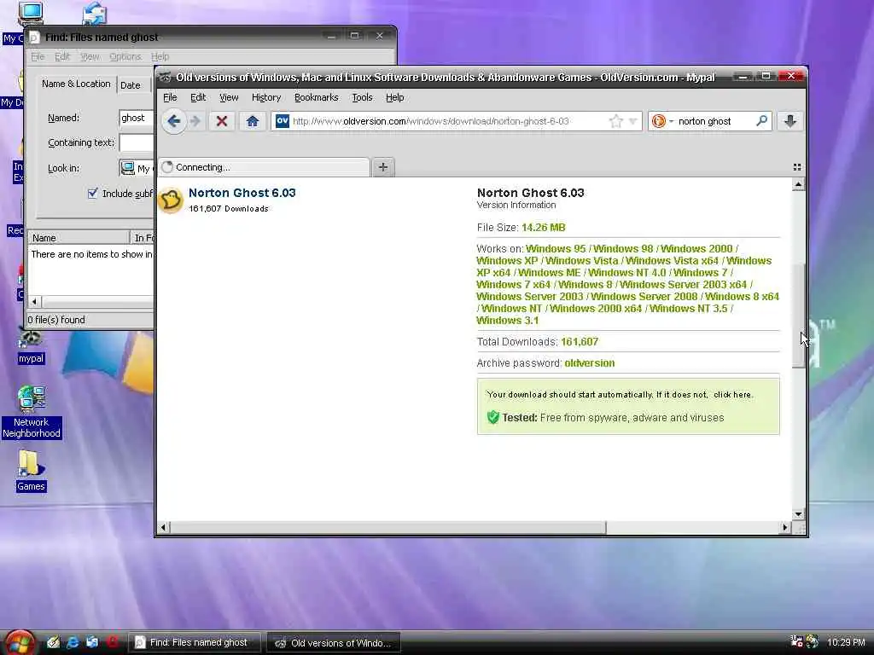The height and width of the screenshot is (655, 874).
Task: Open the Tools menu
Action: pos(362,97)
